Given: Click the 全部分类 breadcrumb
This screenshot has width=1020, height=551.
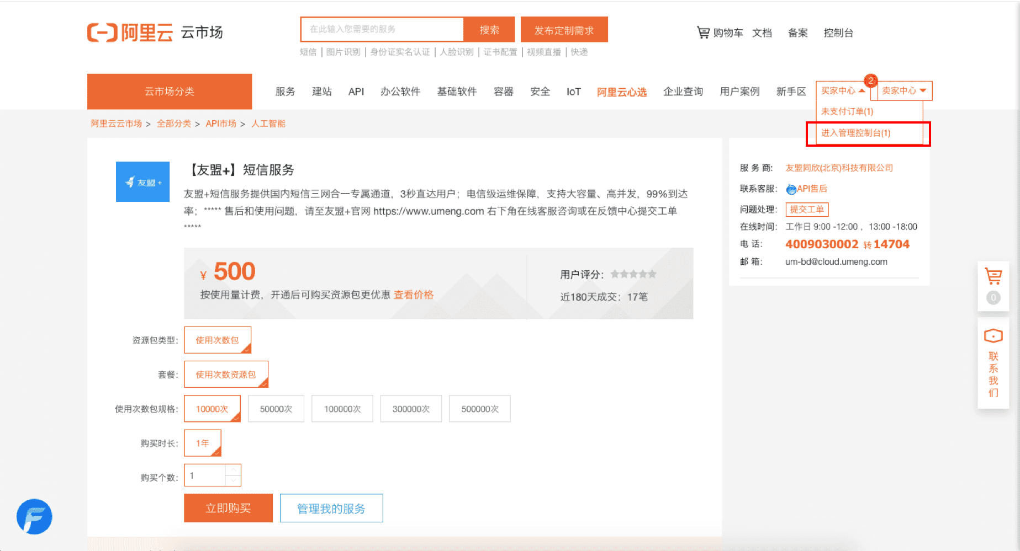Looking at the screenshot, I should click(173, 124).
